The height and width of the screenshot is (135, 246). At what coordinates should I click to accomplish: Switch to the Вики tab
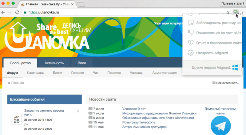82,63
